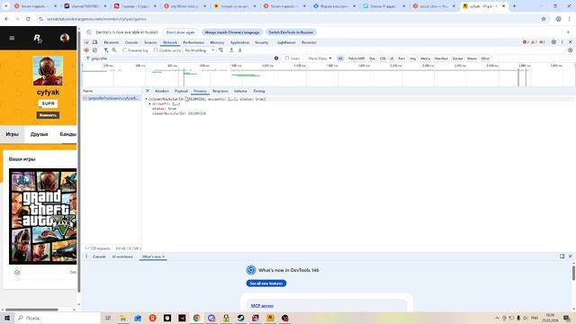The height and width of the screenshot is (324, 576).
Task: Open network conditions wifi icon
Action: (220, 50)
